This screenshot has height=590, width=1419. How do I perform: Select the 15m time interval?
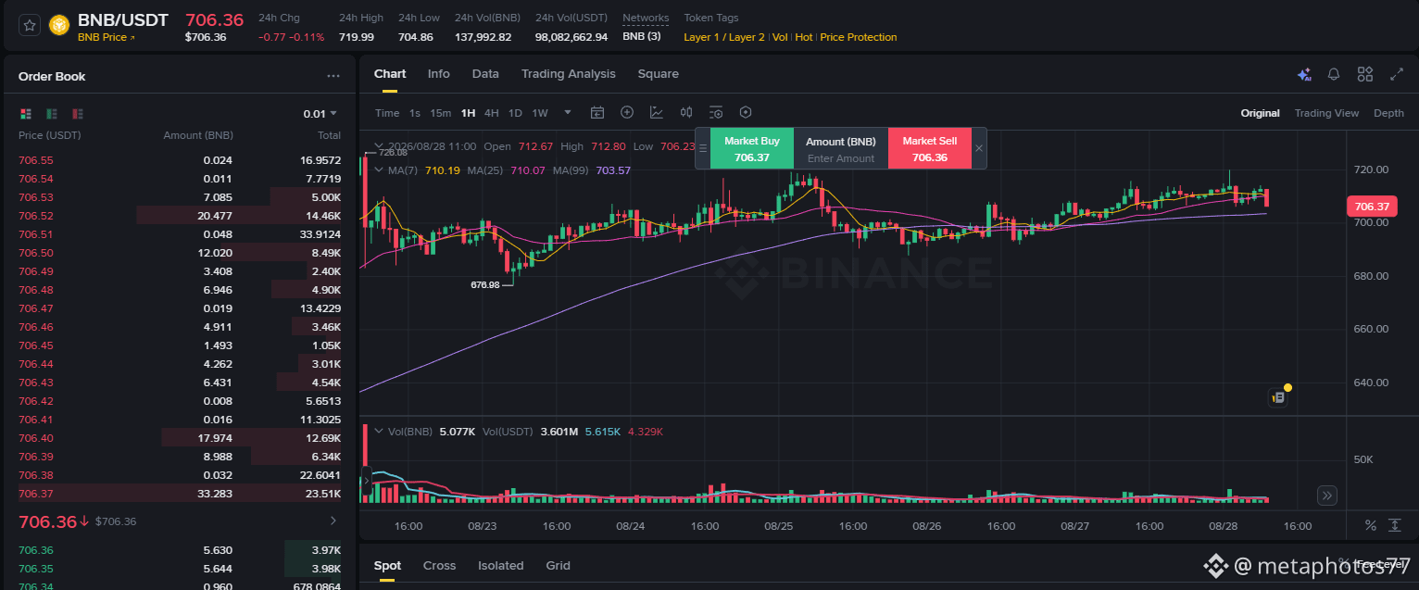[x=441, y=113]
